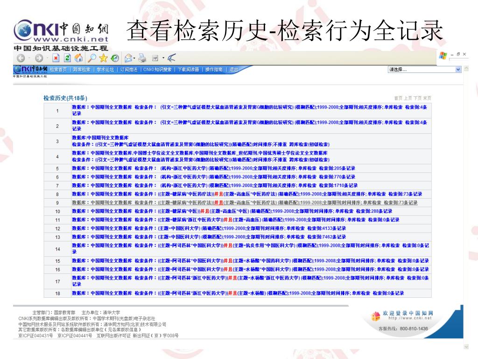Click the page scrollbar up arrow
Image resolution: width=478 pixels, height=359 pixels.
(466, 69)
